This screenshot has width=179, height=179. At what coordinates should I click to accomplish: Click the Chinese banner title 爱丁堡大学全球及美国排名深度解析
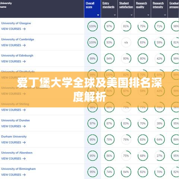click(x=89, y=90)
